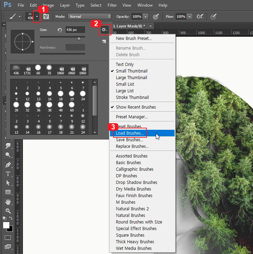This screenshot has height=254, width=253.
Task: Click the brush Size slider handle
Action: click(79, 39)
